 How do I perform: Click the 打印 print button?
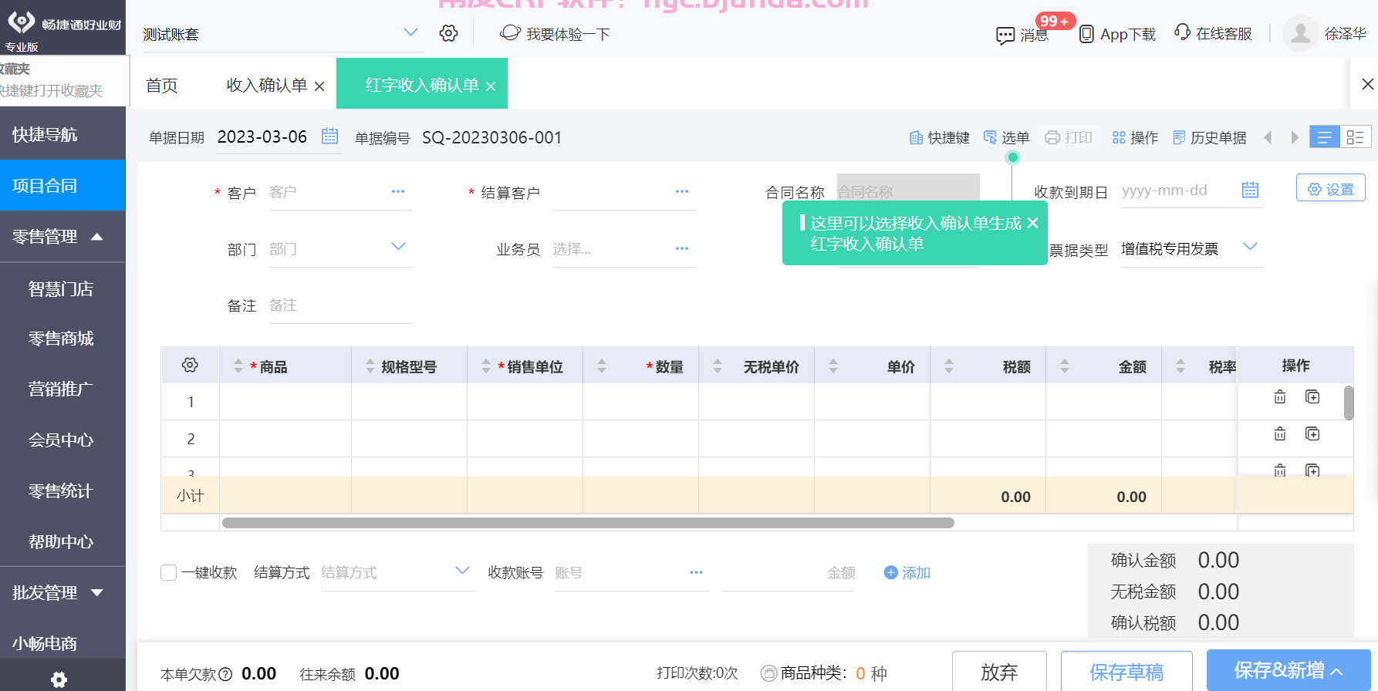[x=1069, y=137]
